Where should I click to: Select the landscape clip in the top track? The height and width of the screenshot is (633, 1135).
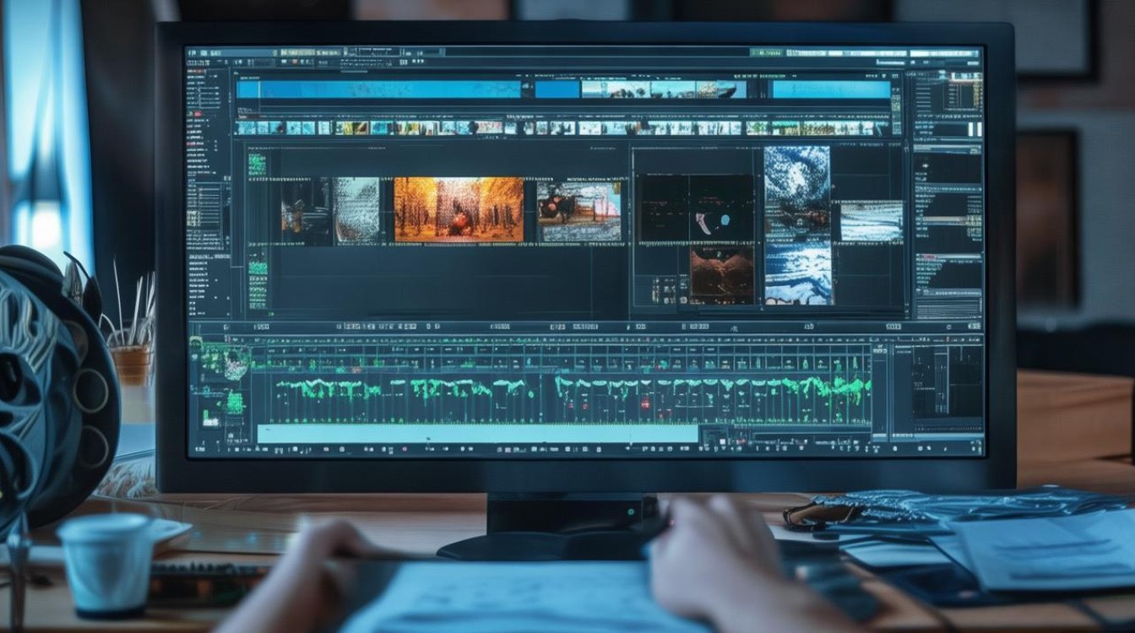663,89
